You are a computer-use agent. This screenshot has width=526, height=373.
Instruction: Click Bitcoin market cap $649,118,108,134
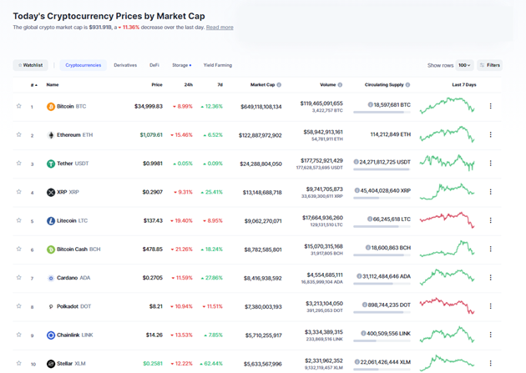tap(261, 107)
